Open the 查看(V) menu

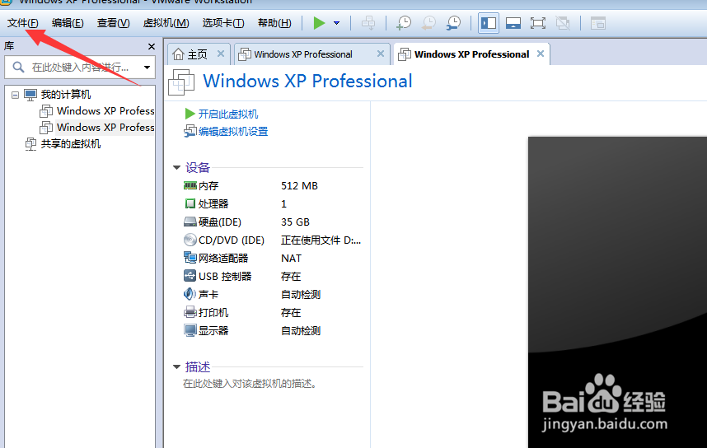[113, 23]
